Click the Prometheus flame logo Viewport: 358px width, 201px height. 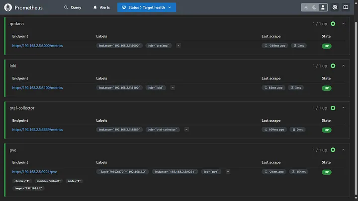point(8,7)
